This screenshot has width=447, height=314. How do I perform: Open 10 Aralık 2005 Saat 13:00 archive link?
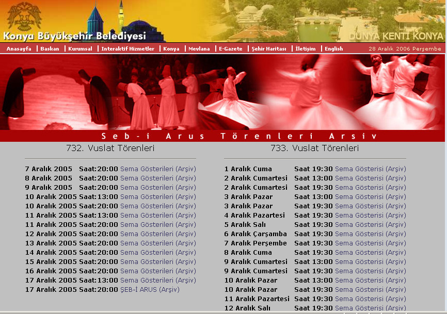click(x=158, y=197)
